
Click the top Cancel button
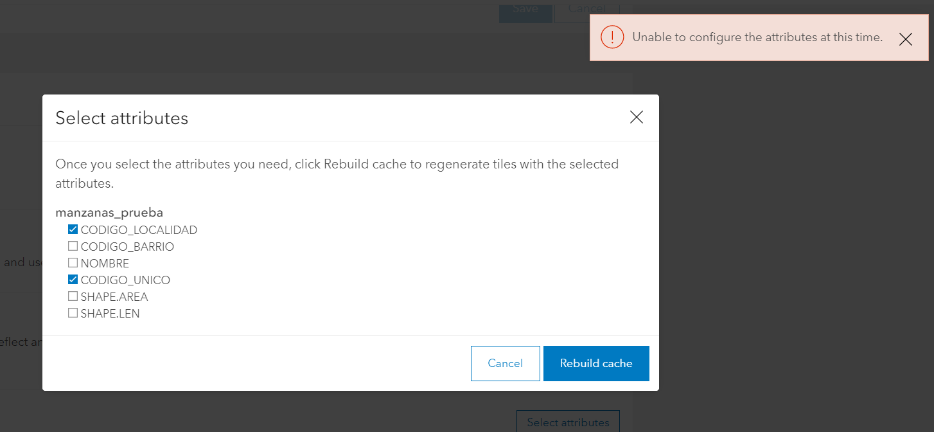[586, 8]
